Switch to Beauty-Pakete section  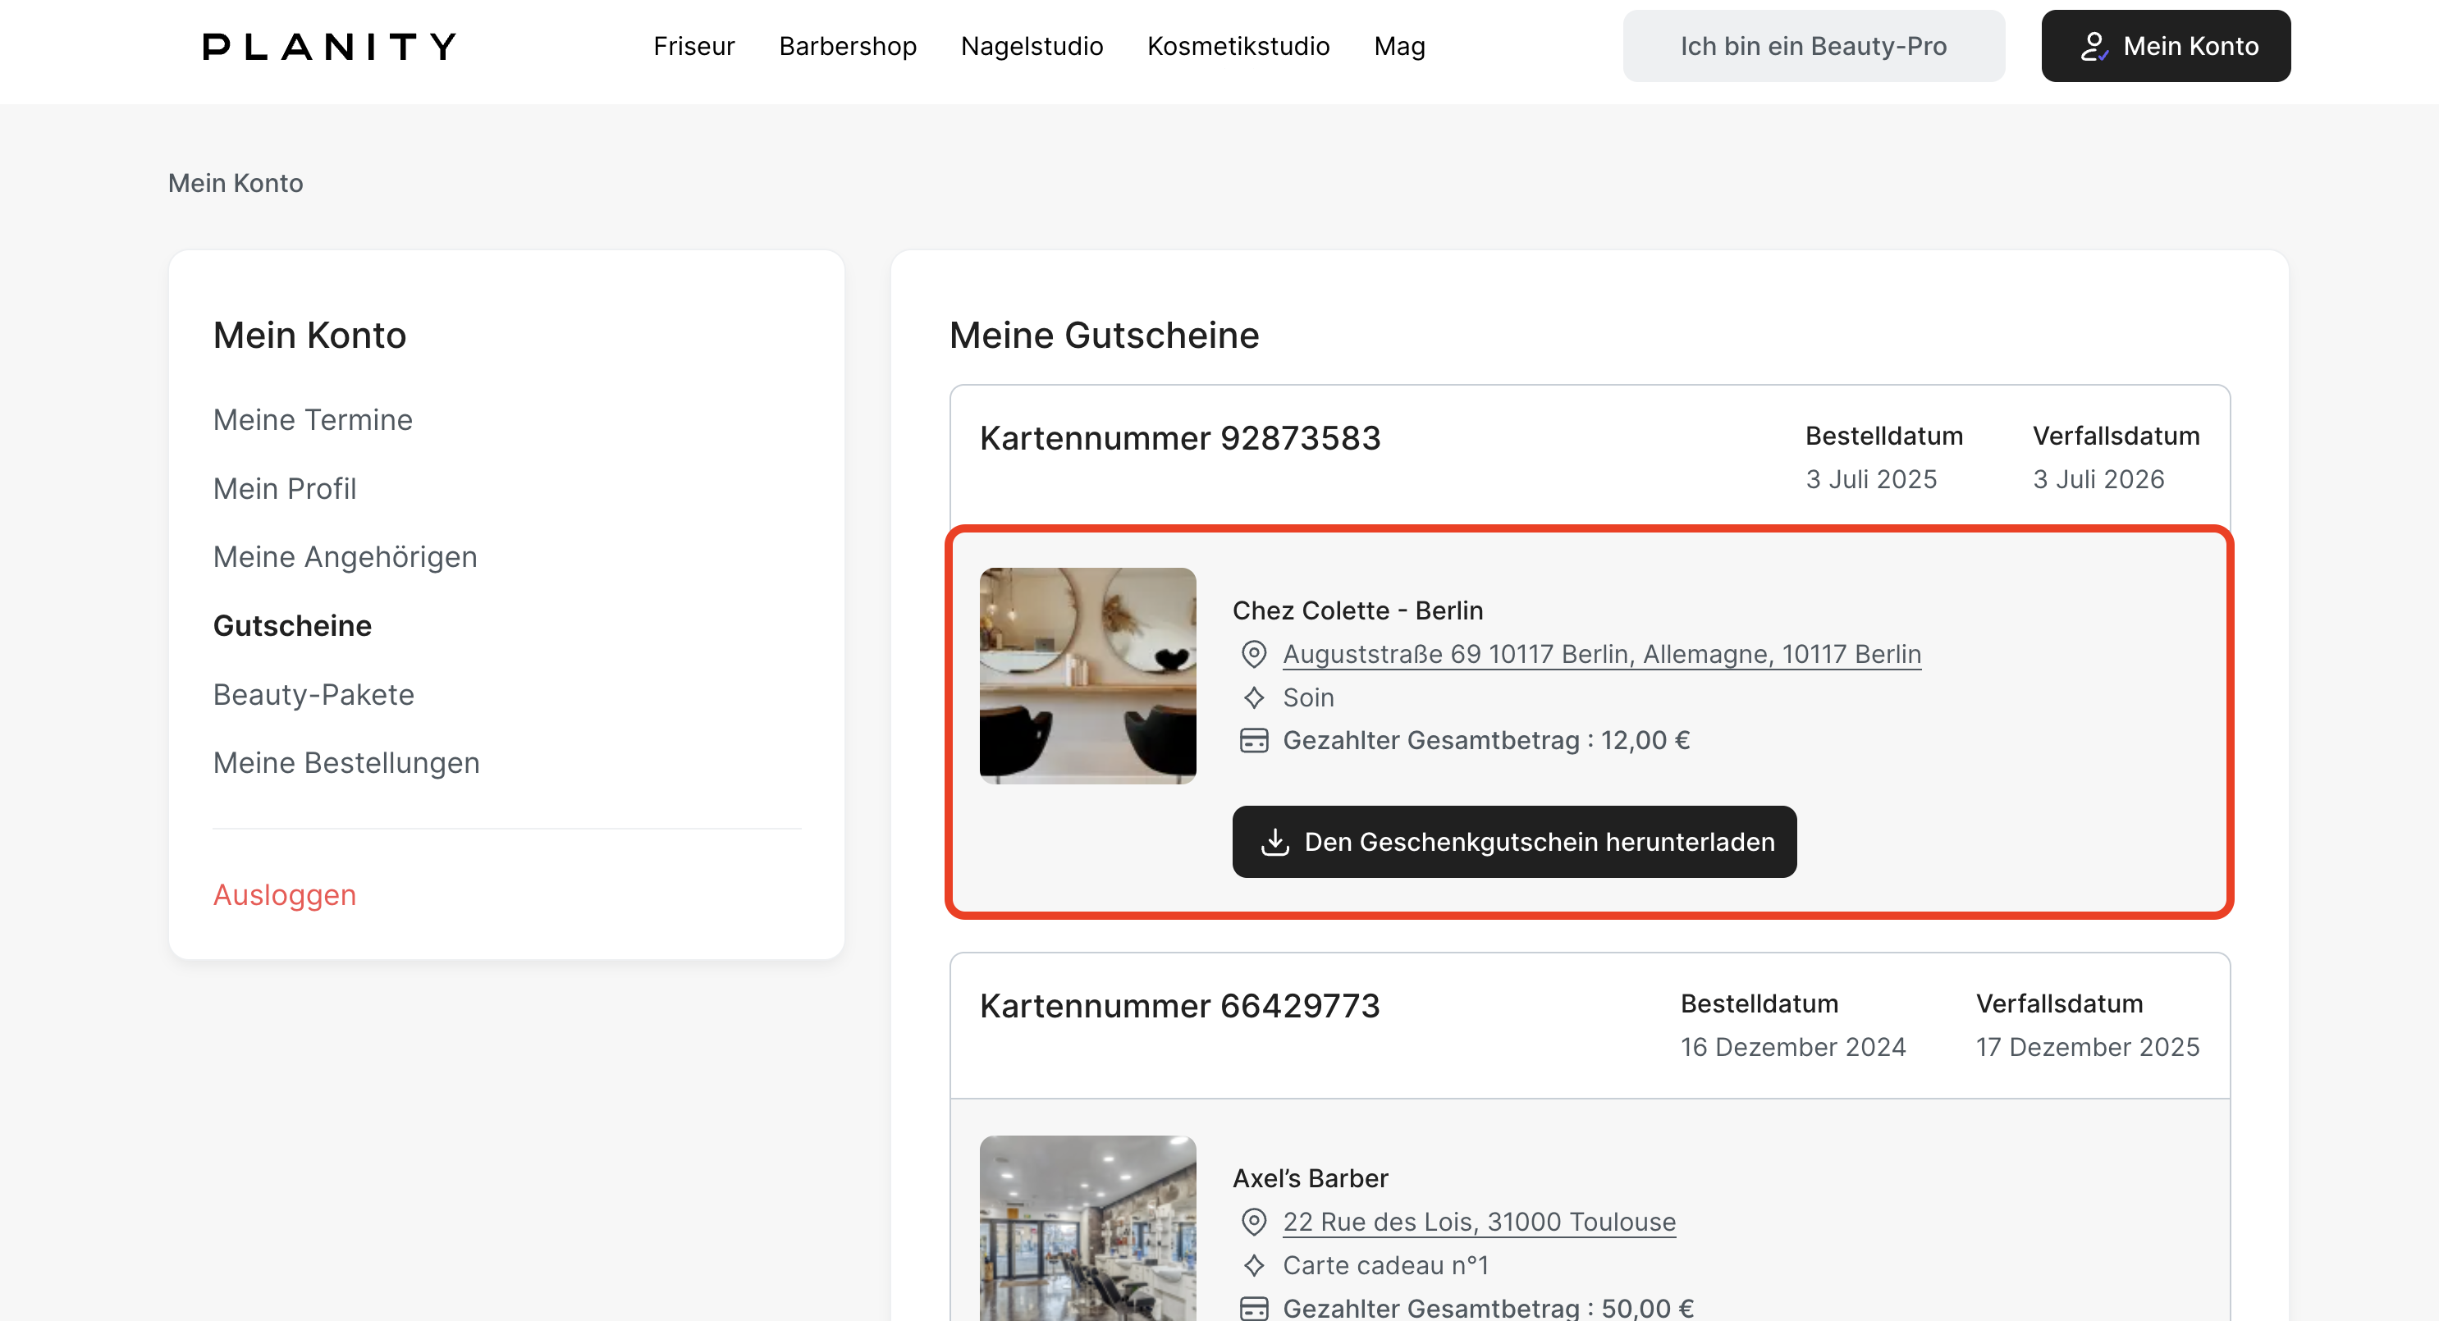pos(313,694)
